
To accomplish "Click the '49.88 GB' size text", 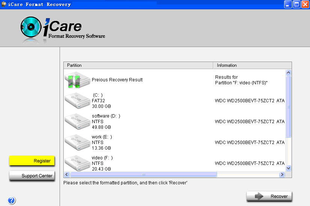I will pos(101,127).
